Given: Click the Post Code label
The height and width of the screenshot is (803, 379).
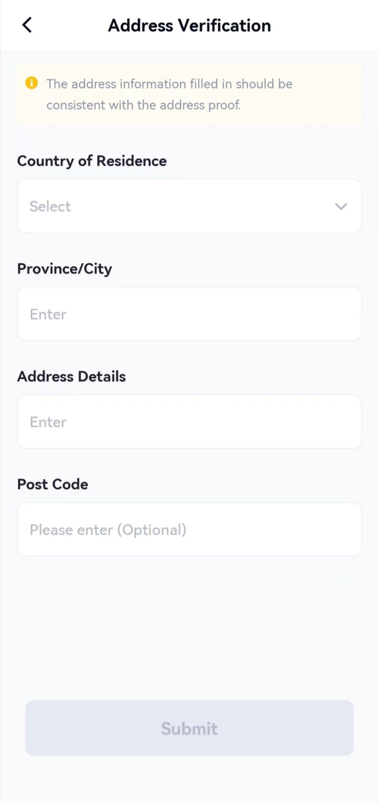Looking at the screenshot, I should [x=53, y=484].
